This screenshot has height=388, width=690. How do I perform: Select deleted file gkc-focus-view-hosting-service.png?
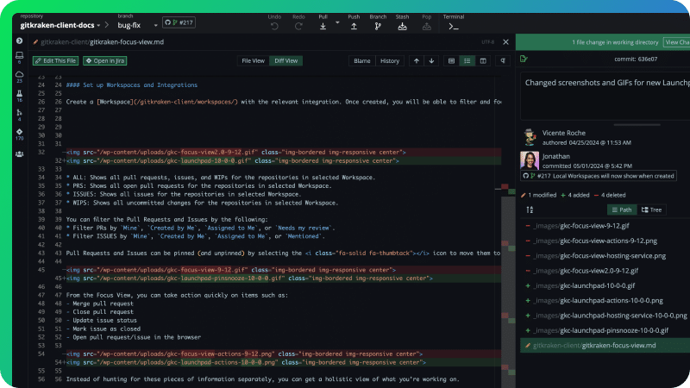pos(605,255)
